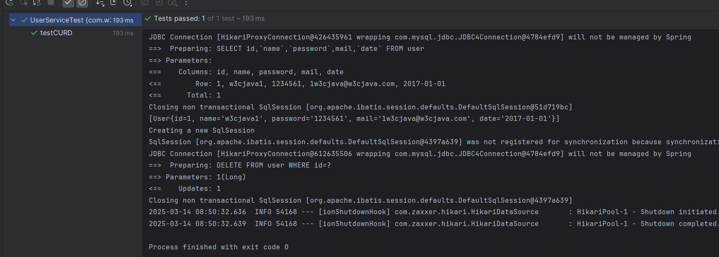
Task: Toggle auto-test rerun icon
Action: coord(37,3)
